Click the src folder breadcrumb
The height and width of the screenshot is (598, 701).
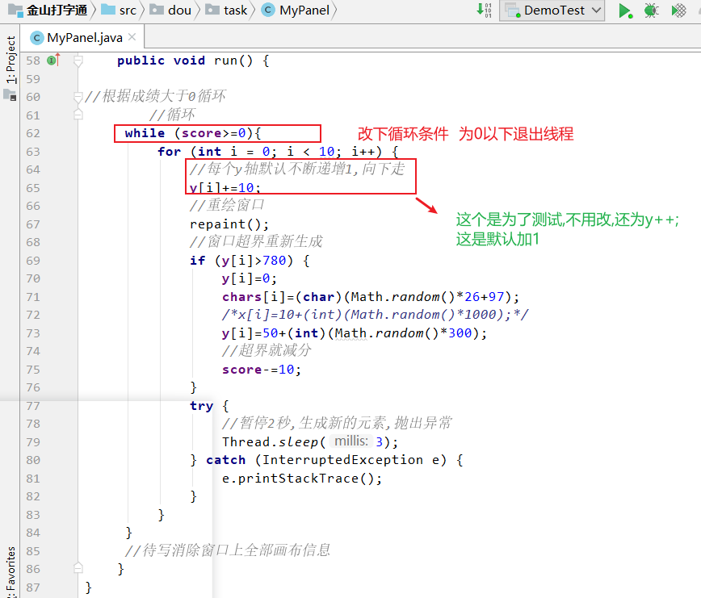coord(119,10)
